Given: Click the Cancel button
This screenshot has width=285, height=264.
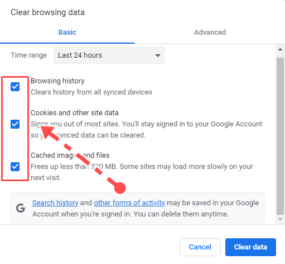Looking at the screenshot, I should [x=200, y=247].
